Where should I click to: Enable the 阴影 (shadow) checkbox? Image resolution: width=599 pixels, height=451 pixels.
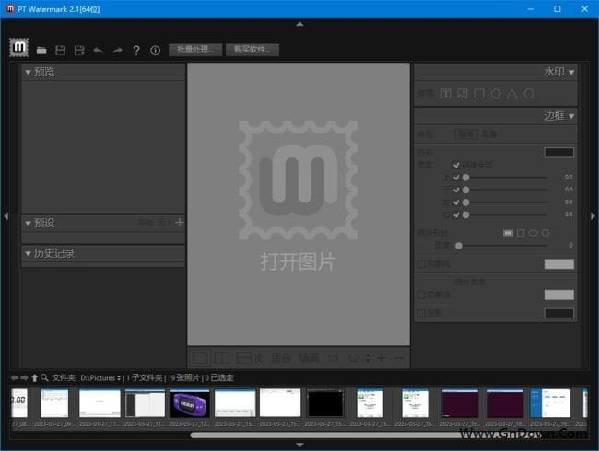420,313
